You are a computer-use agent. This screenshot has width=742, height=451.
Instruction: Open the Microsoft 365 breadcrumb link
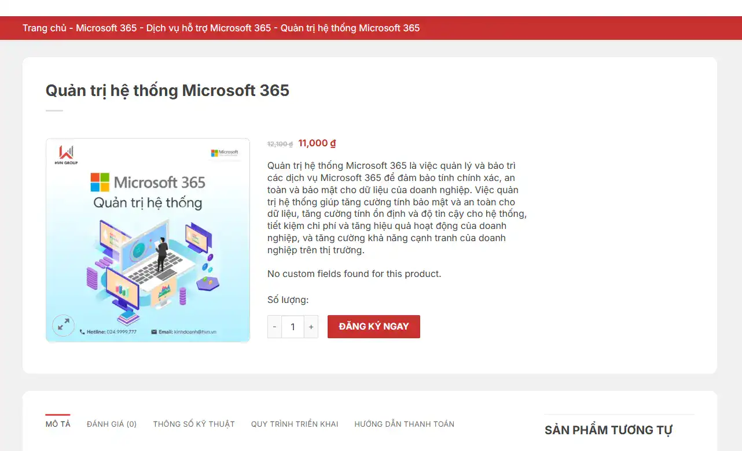pyautogui.click(x=106, y=28)
